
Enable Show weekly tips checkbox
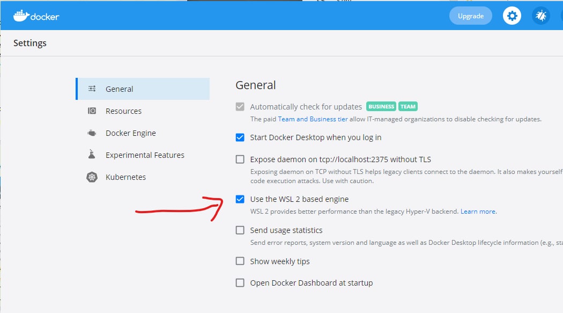pos(240,261)
